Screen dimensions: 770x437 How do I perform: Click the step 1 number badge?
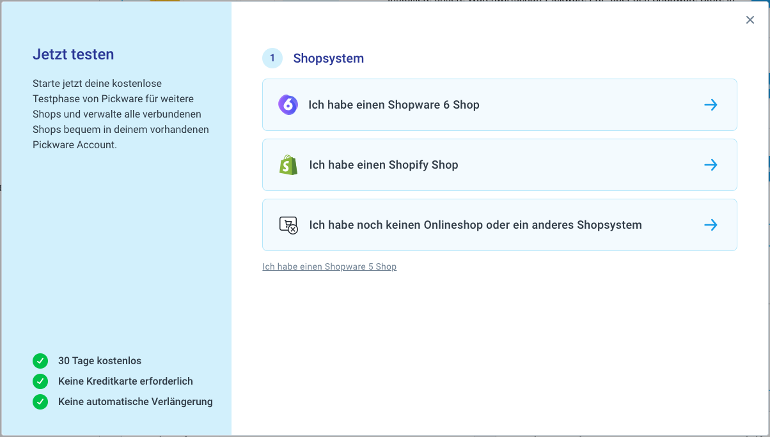[x=272, y=58]
